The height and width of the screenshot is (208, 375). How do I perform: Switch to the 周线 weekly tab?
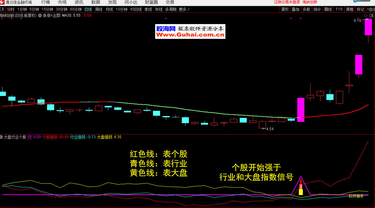(98, 9)
